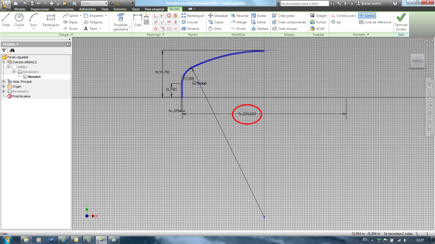
Task: Open the Inspeccionar ribbon tab
Action: [x=40, y=9]
